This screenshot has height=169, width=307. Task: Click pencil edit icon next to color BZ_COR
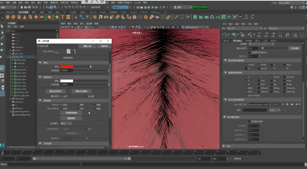283,104
